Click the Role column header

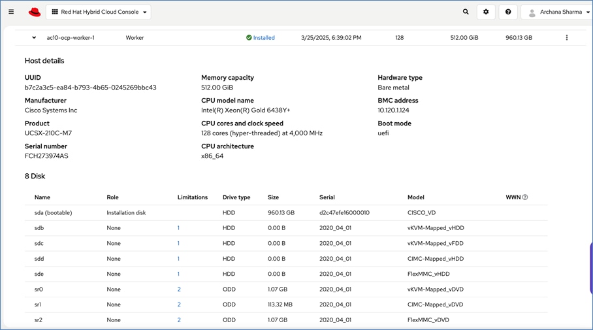tap(113, 197)
